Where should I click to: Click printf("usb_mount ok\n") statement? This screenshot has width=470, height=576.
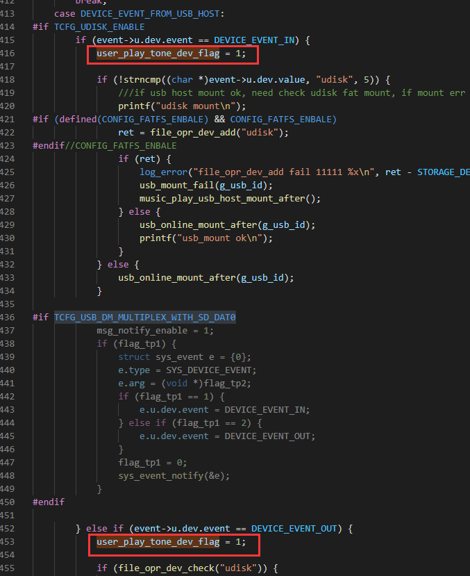coord(205,239)
